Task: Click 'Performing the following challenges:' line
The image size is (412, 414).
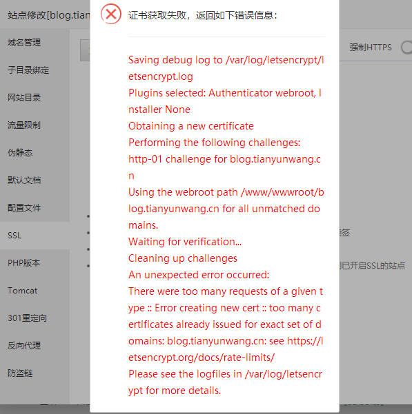Action: (215, 143)
